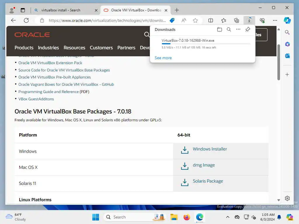Click See more in Downloads panel
Screen dimensions: 299x224
click(x=163, y=58)
